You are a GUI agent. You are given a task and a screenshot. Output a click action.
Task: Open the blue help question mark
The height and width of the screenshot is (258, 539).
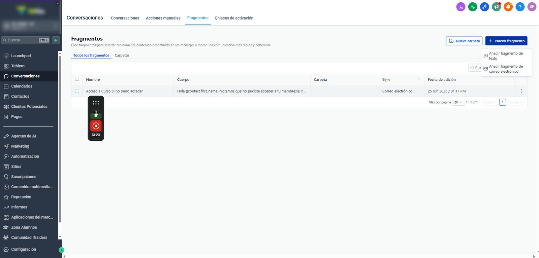[x=520, y=7]
